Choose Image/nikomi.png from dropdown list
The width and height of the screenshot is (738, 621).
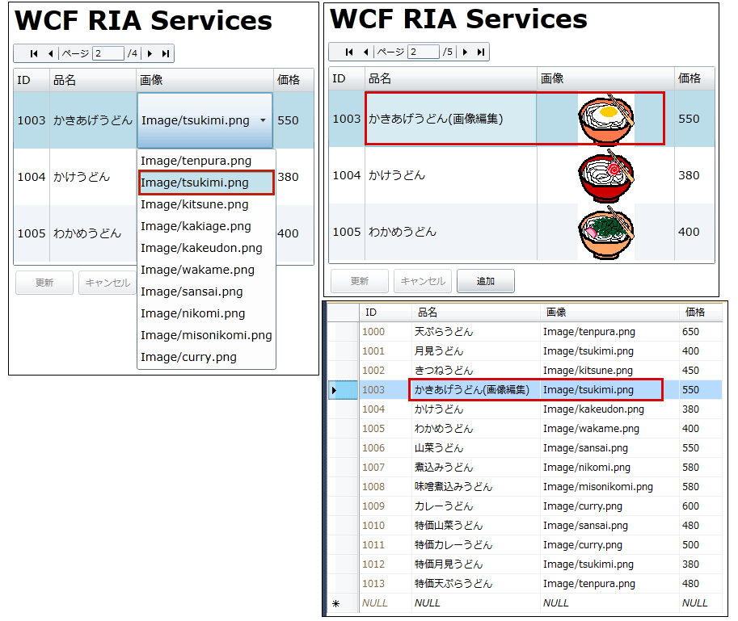click(206, 313)
